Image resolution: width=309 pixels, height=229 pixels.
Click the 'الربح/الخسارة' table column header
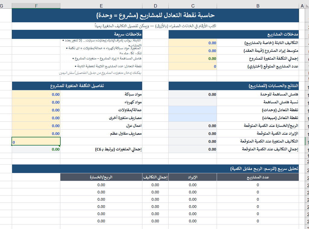[101, 177]
